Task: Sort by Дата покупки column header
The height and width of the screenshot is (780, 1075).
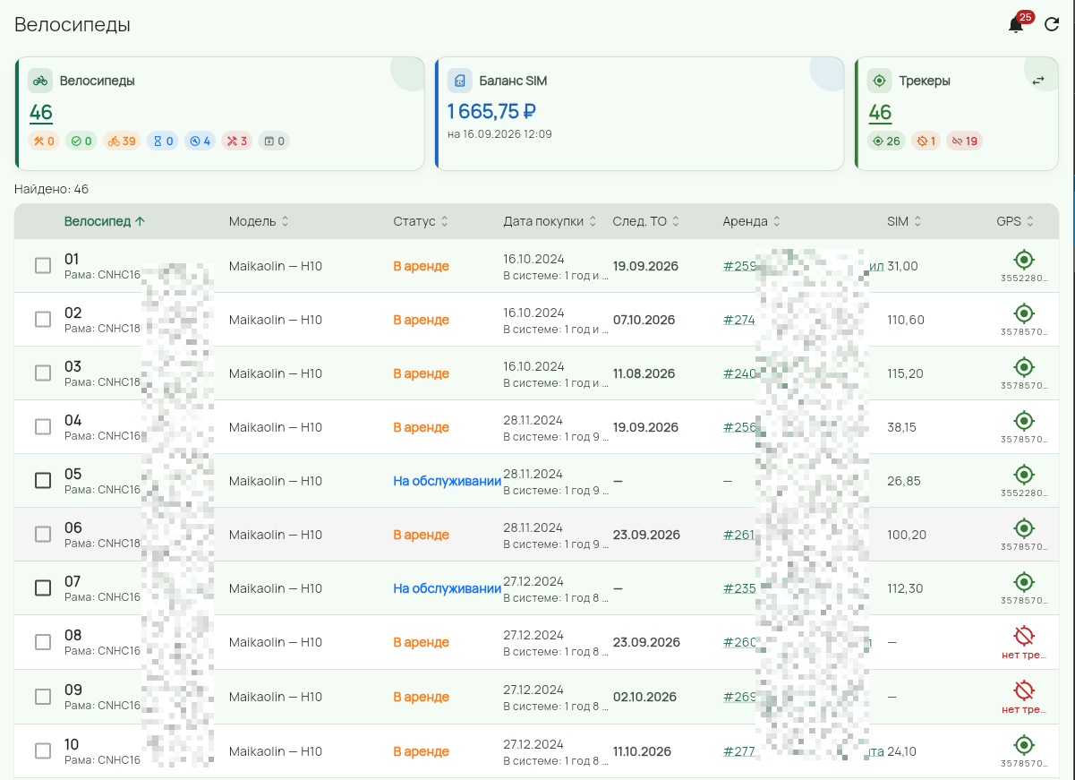Action: tap(550, 221)
